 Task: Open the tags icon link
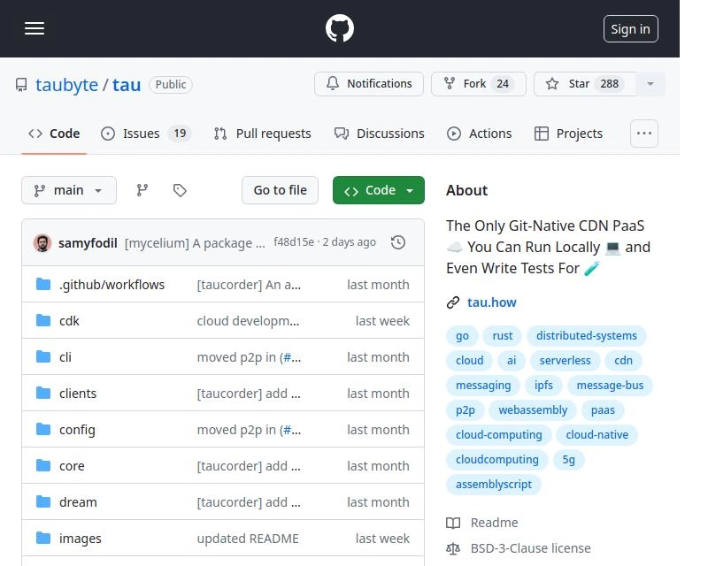[x=180, y=190]
